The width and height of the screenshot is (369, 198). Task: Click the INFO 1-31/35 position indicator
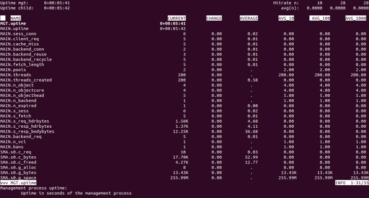point(351,182)
